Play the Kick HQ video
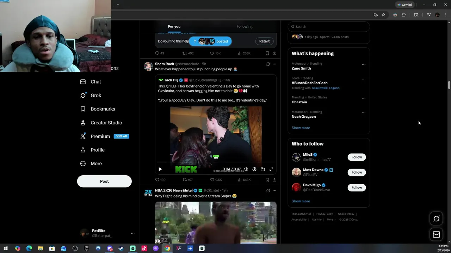The height and width of the screenshot is (253, 451). click(160, 169)
